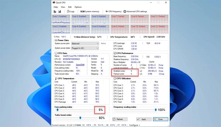Click the Apply button
This screenshot has width=221, height=127.
(x=144, y=119)
